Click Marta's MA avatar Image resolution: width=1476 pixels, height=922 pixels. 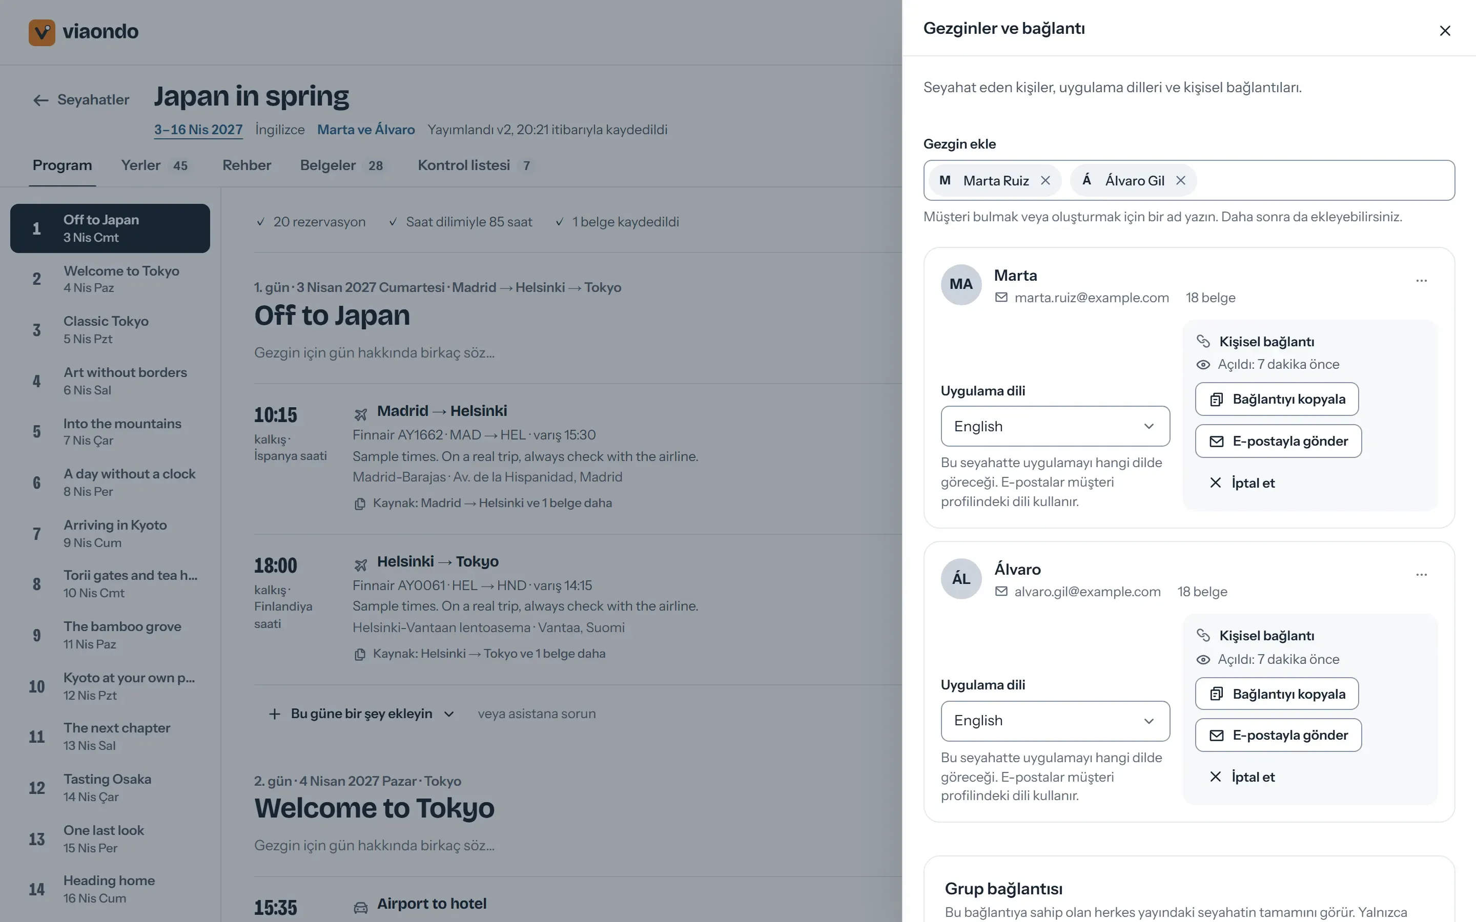[x=961, y=284]
